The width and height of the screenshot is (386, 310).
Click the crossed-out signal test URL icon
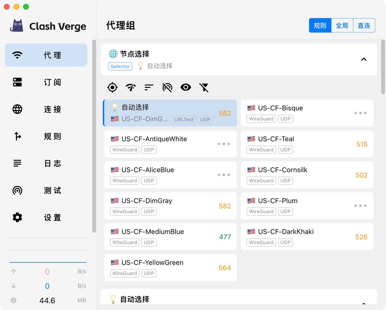tap(167, 87)
